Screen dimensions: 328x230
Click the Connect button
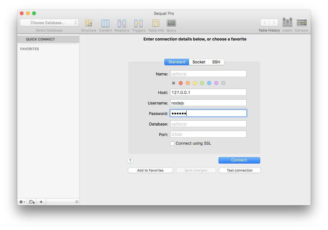pos(239,160)
